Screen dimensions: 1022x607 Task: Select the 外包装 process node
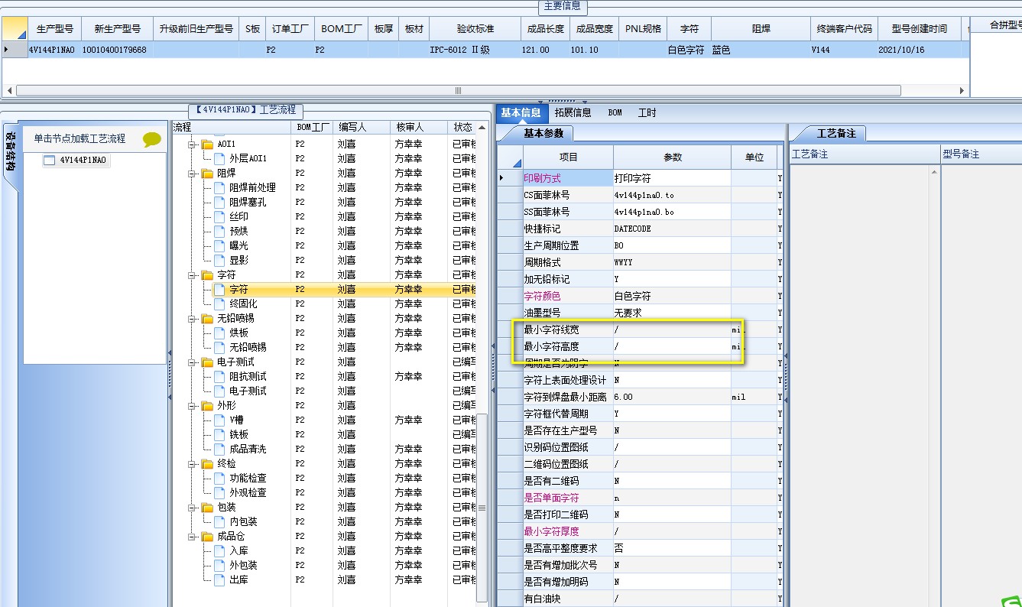(x=243, y=566)
